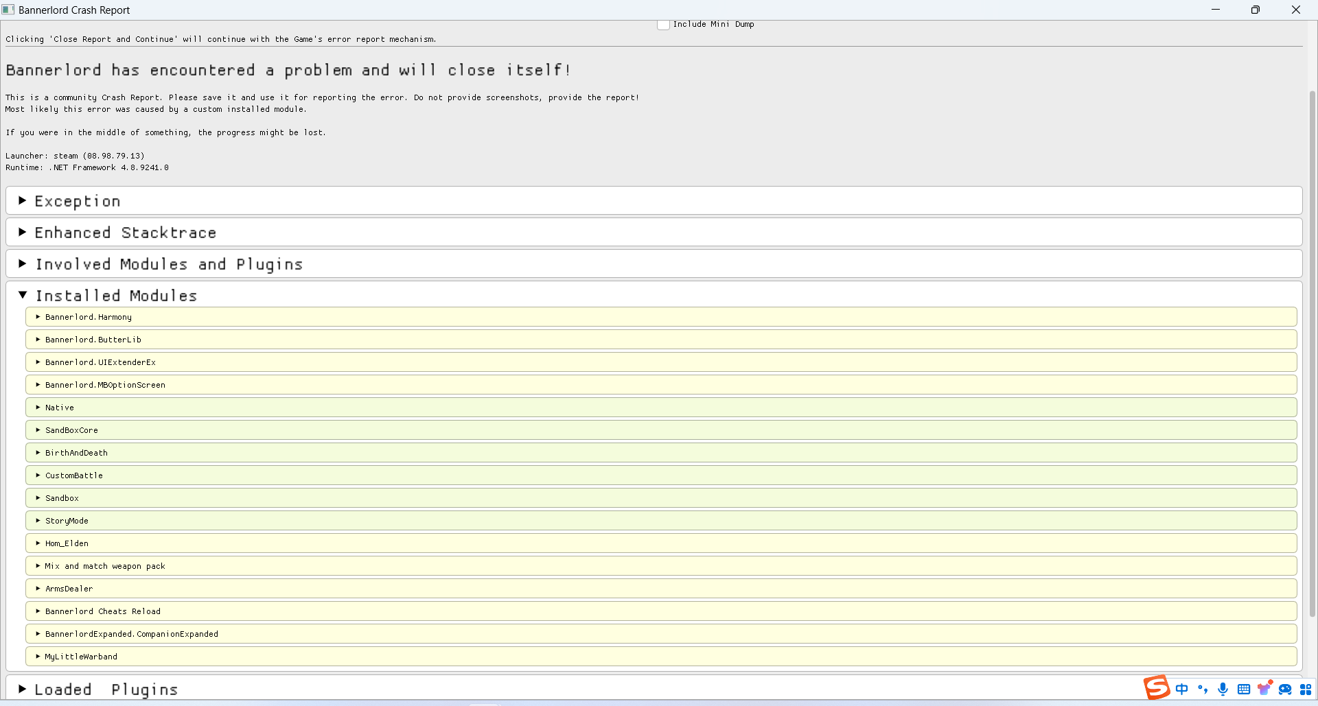Open the IME skin shirt icon
The height and width of the screenshot is (706, 1318).
1264,688
